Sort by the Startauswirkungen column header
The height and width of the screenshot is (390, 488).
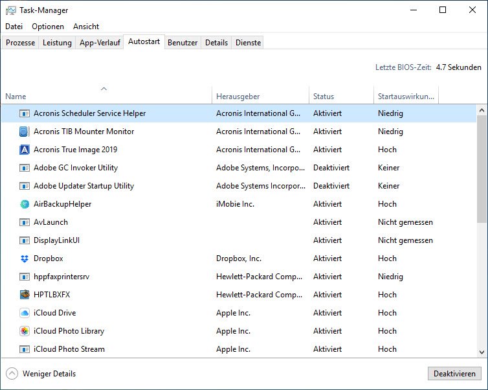[406, 97]
